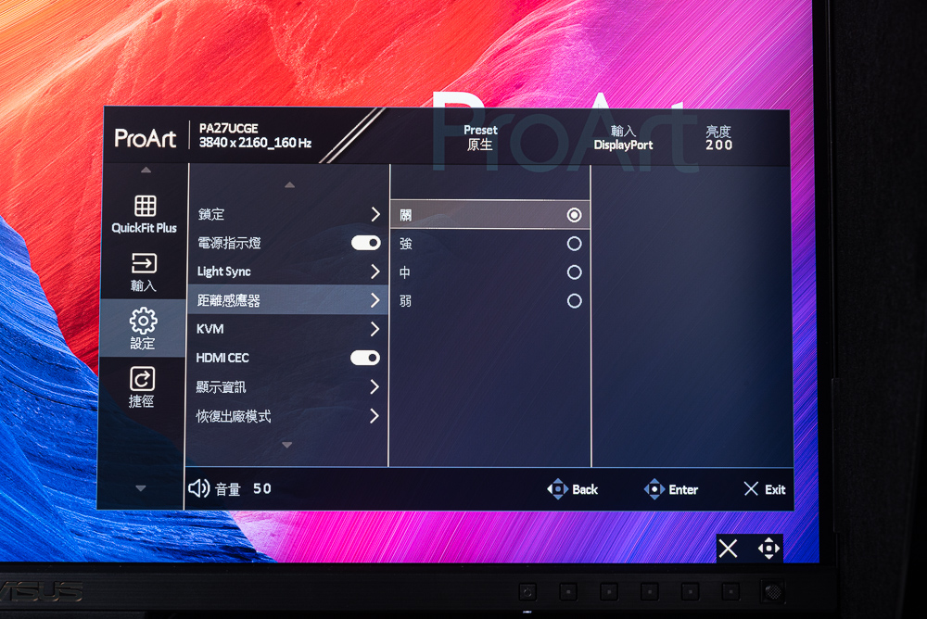
Task: Click the 音量 label
Action: tap(228, 489)
